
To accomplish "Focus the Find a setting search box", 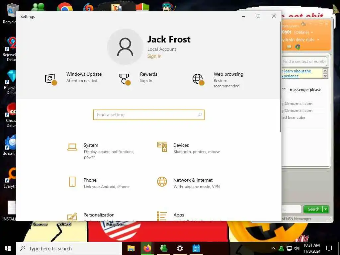I will pos(148,115).
